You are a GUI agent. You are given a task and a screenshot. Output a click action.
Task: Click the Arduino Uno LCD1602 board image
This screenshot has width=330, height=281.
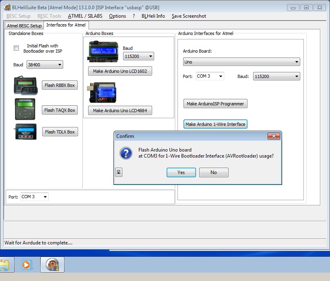point(103,51)
